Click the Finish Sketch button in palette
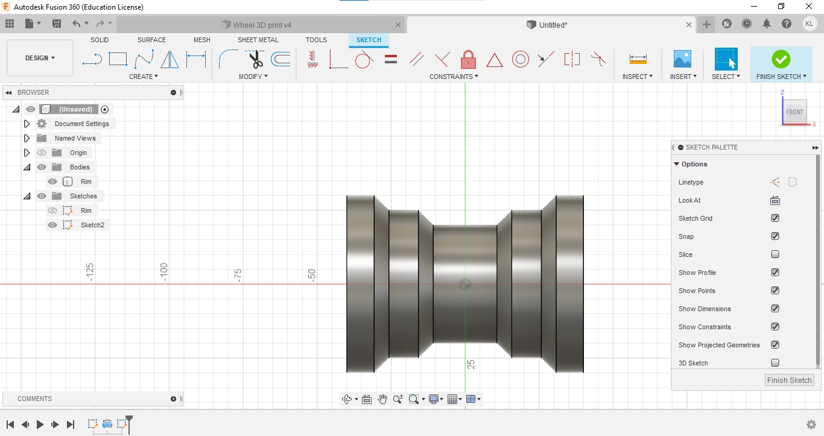Viewport: 824px width, 436px height. [x=790, y=380]
